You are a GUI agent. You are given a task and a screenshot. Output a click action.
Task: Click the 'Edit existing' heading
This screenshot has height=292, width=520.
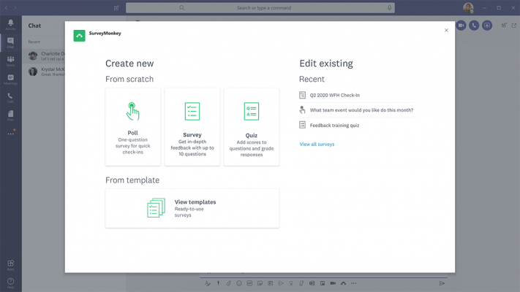[326, 64]
